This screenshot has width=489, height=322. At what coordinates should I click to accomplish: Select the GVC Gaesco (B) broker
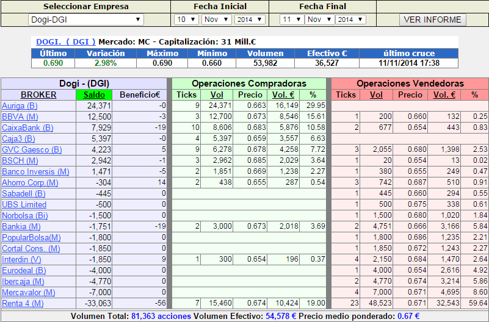click(32, 149)
